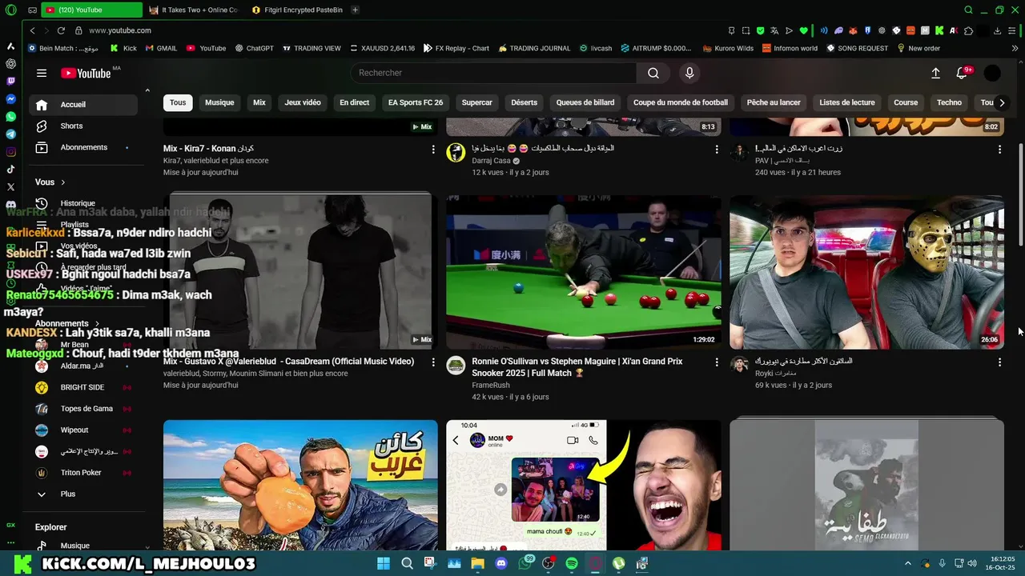Viewport: 1025px width, 576px height.
Task: Open the upload/create video icon
Action: [x=935, y=73]
